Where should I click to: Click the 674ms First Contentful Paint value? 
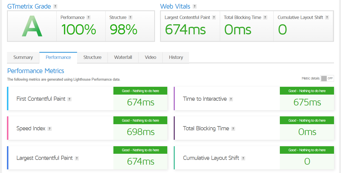point(140,102)
